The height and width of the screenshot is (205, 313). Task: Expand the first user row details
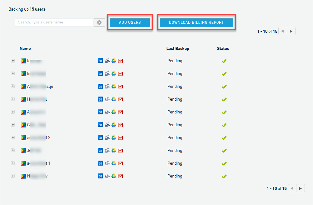point(13,61)
